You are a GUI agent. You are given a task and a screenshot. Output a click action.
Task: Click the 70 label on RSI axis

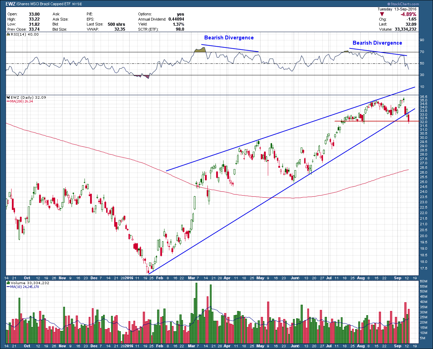[x=422, y=52]
